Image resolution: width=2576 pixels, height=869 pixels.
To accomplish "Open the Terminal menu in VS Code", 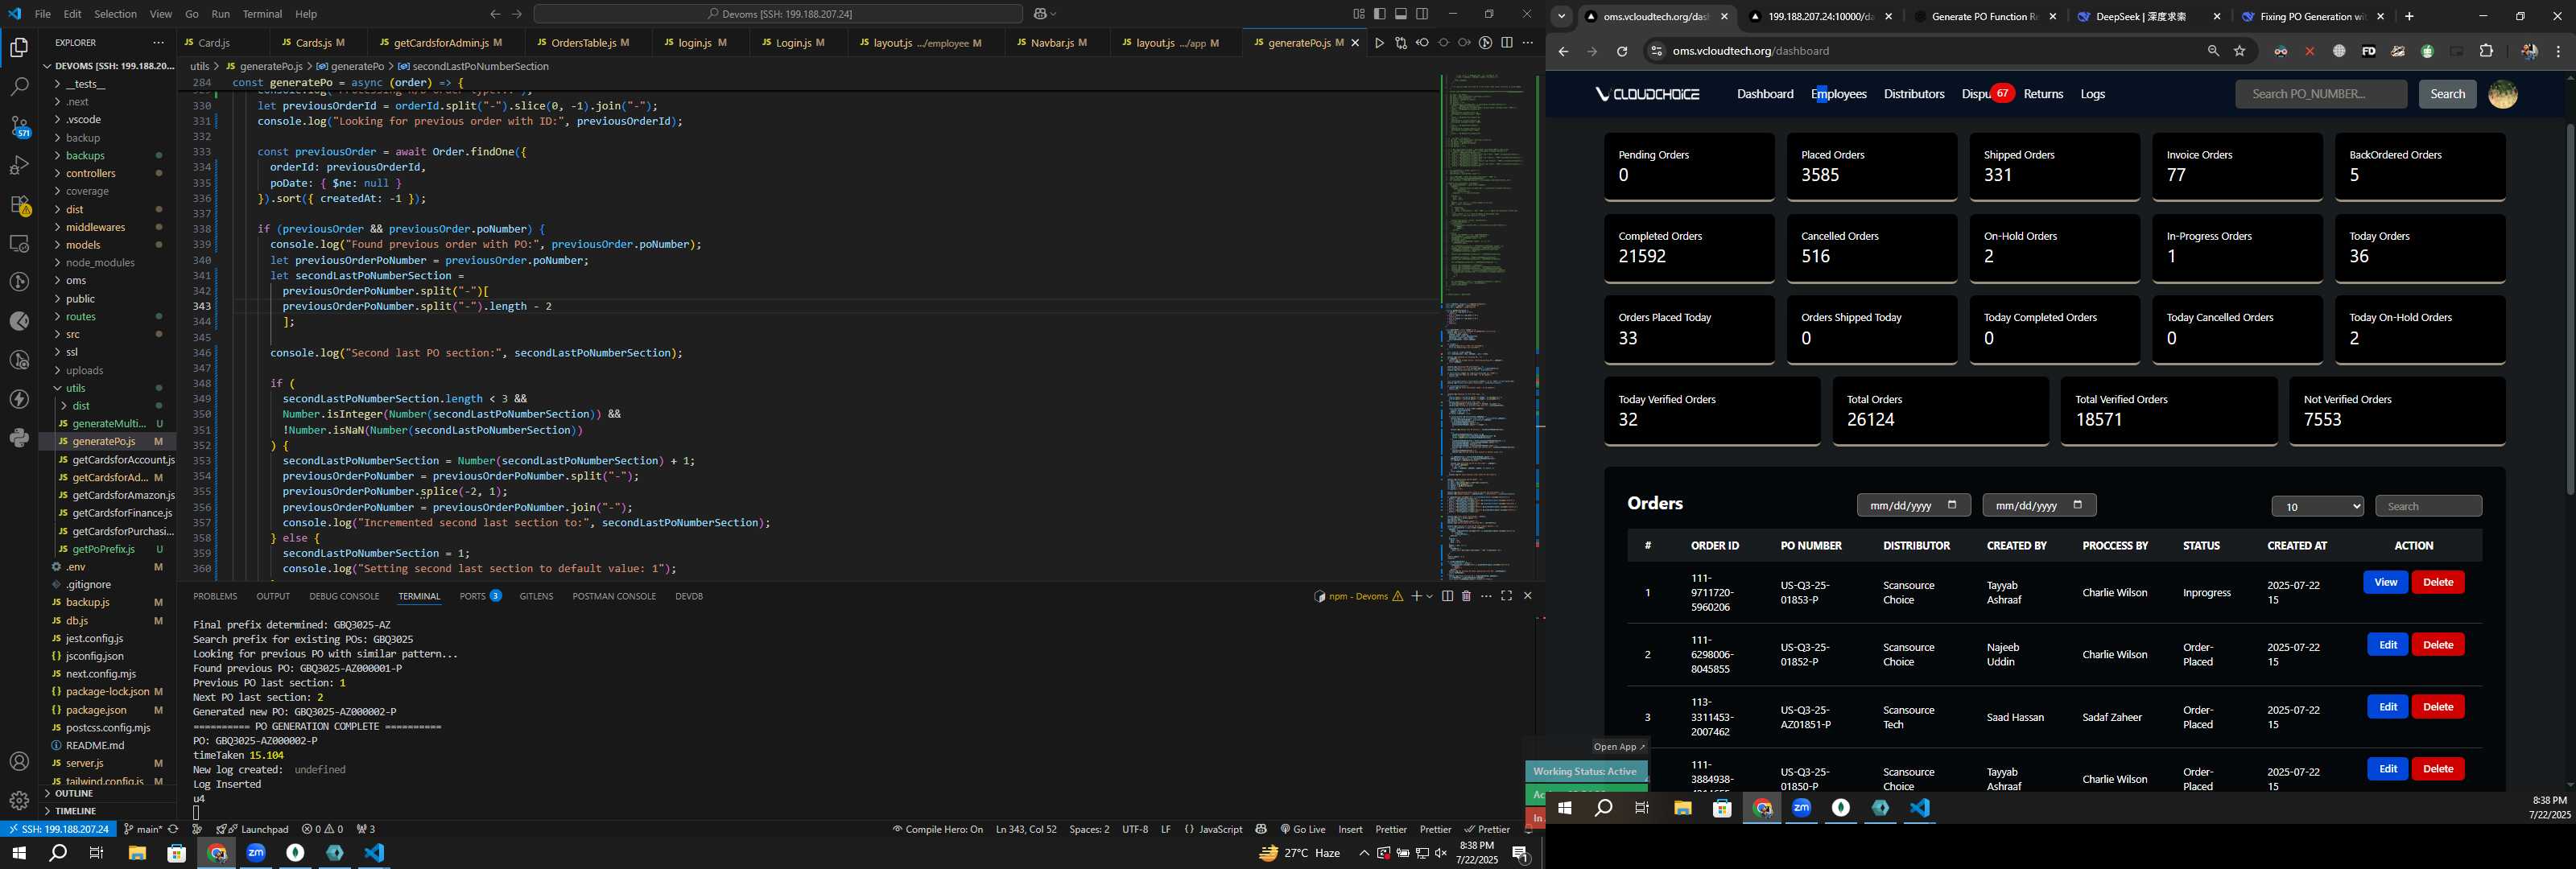I will click(x=262, y=14).
